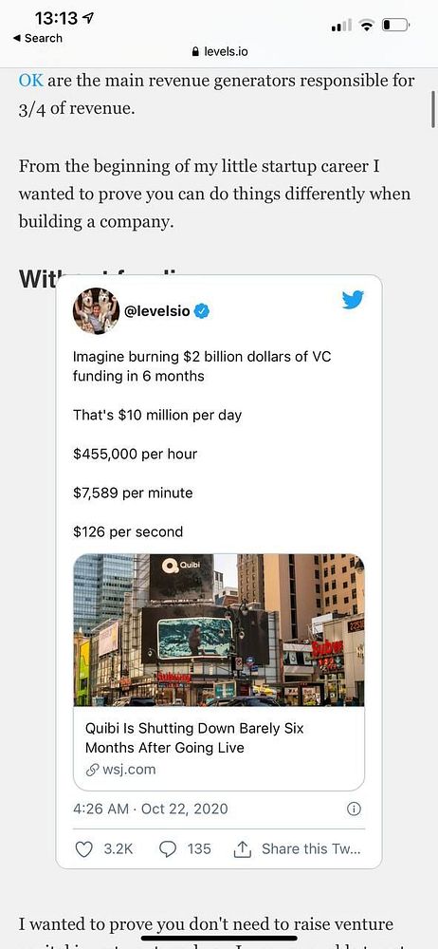Image resolution: width=438 pixels, height=949 pixels.
Task: Click the page scrollbar indicator
Action: (433, 108)
